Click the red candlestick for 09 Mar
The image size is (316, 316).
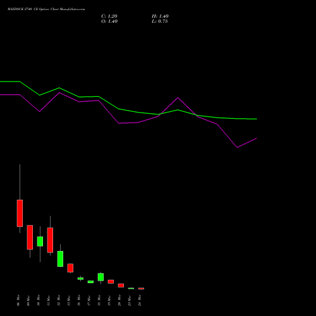[30, 237]
